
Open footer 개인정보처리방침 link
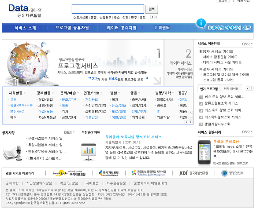[39, 183]
